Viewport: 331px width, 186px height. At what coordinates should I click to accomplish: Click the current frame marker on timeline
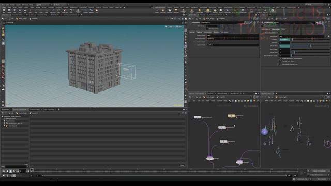32,170
